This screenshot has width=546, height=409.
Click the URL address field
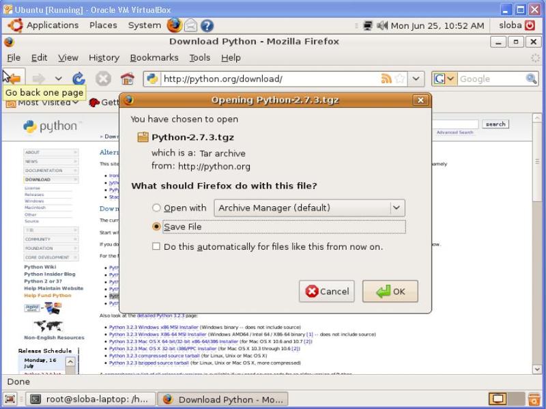271,79
